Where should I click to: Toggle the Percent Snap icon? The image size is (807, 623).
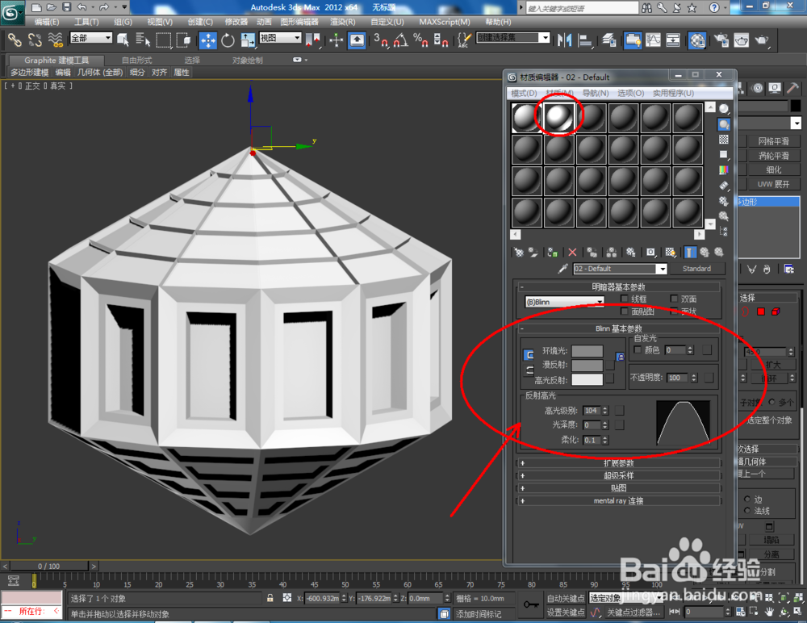point(420,40)
